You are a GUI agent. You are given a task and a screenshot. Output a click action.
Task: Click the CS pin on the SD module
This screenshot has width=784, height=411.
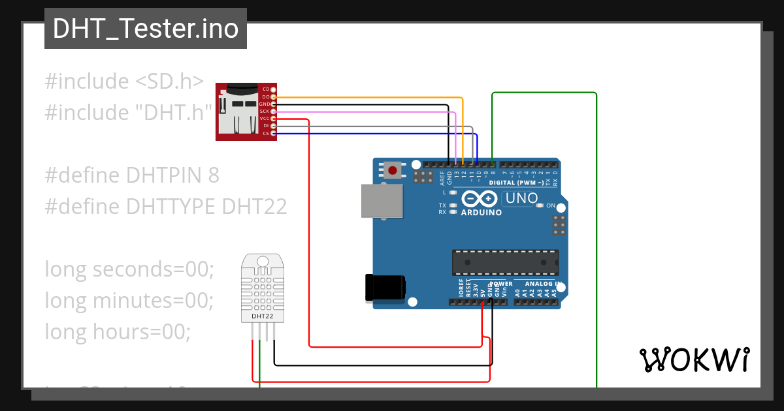[272, 133]
